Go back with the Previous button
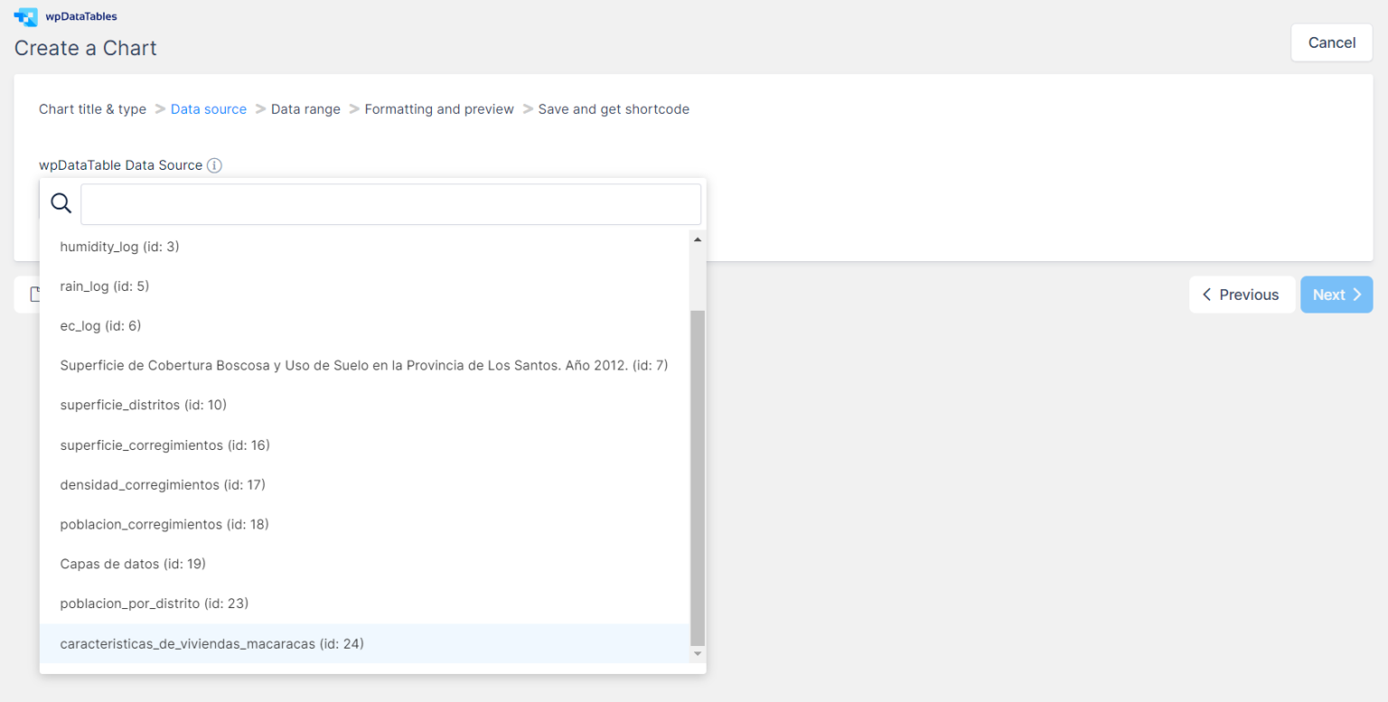This screenshot has width=1388, height=702. [1241, 295]
